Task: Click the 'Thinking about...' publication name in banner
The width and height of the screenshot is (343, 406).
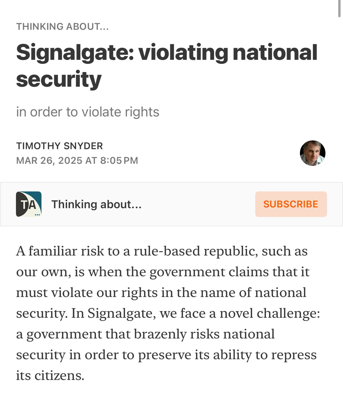Action: (96, 204)
